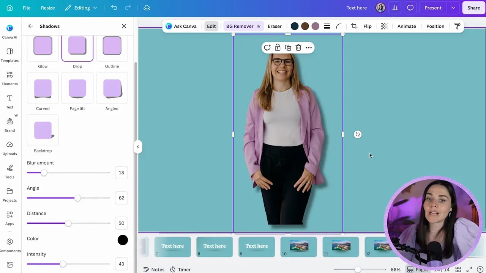
Task: Open Canva AI in sidebar
Action: tap(9, 31)
